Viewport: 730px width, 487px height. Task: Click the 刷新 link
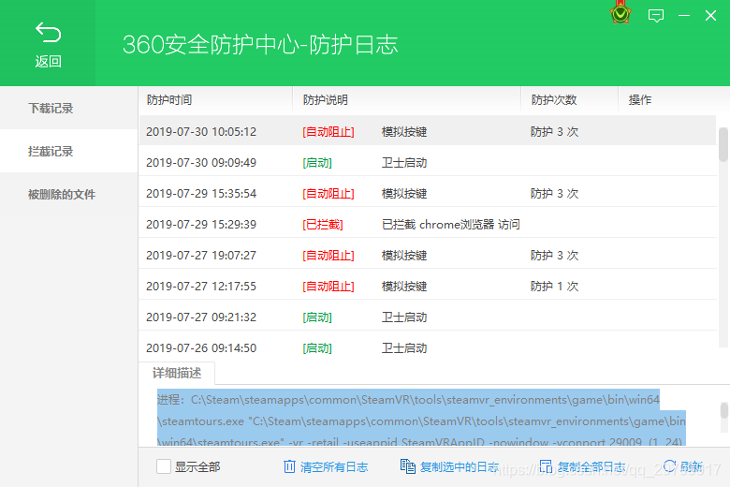pyautogui.click(x=692, y=466)
